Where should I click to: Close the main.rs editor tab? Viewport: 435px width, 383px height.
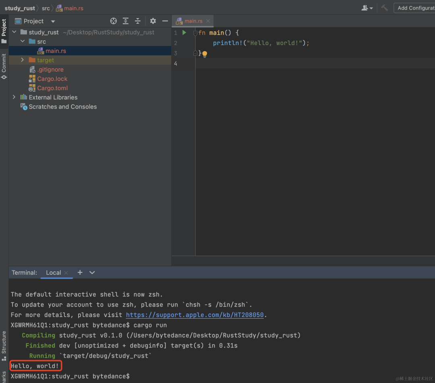pos(208,21)
